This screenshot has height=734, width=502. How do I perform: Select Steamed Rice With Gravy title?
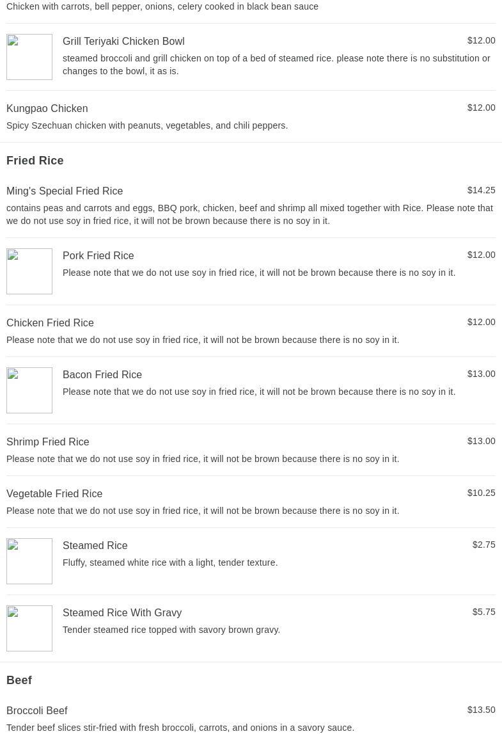(122, 612)
